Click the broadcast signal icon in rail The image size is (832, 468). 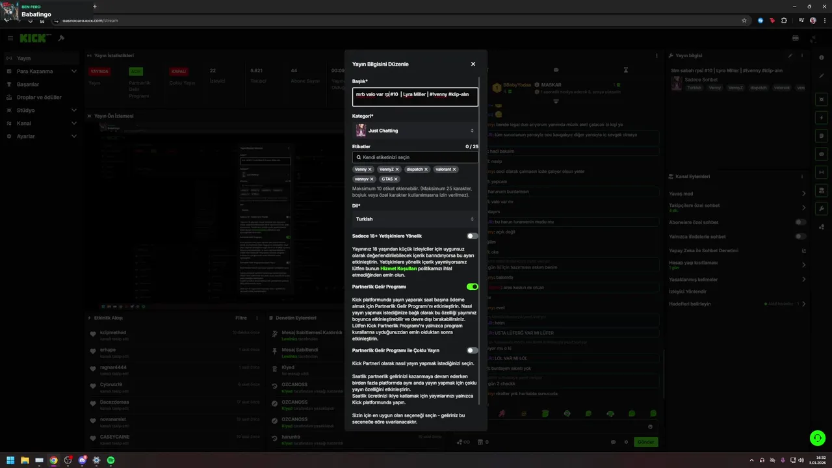coord(822,172)
